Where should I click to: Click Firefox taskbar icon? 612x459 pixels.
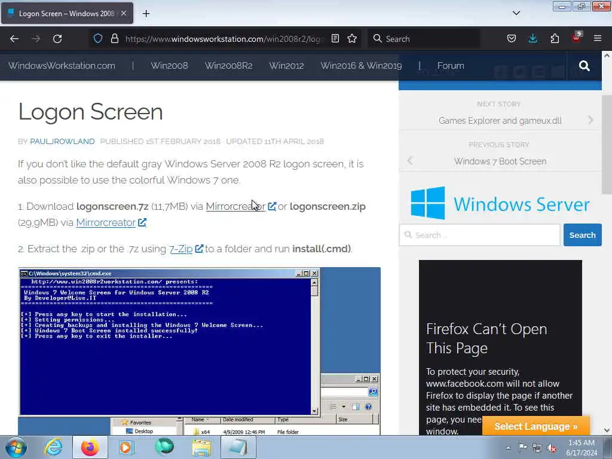coord(90,447)
